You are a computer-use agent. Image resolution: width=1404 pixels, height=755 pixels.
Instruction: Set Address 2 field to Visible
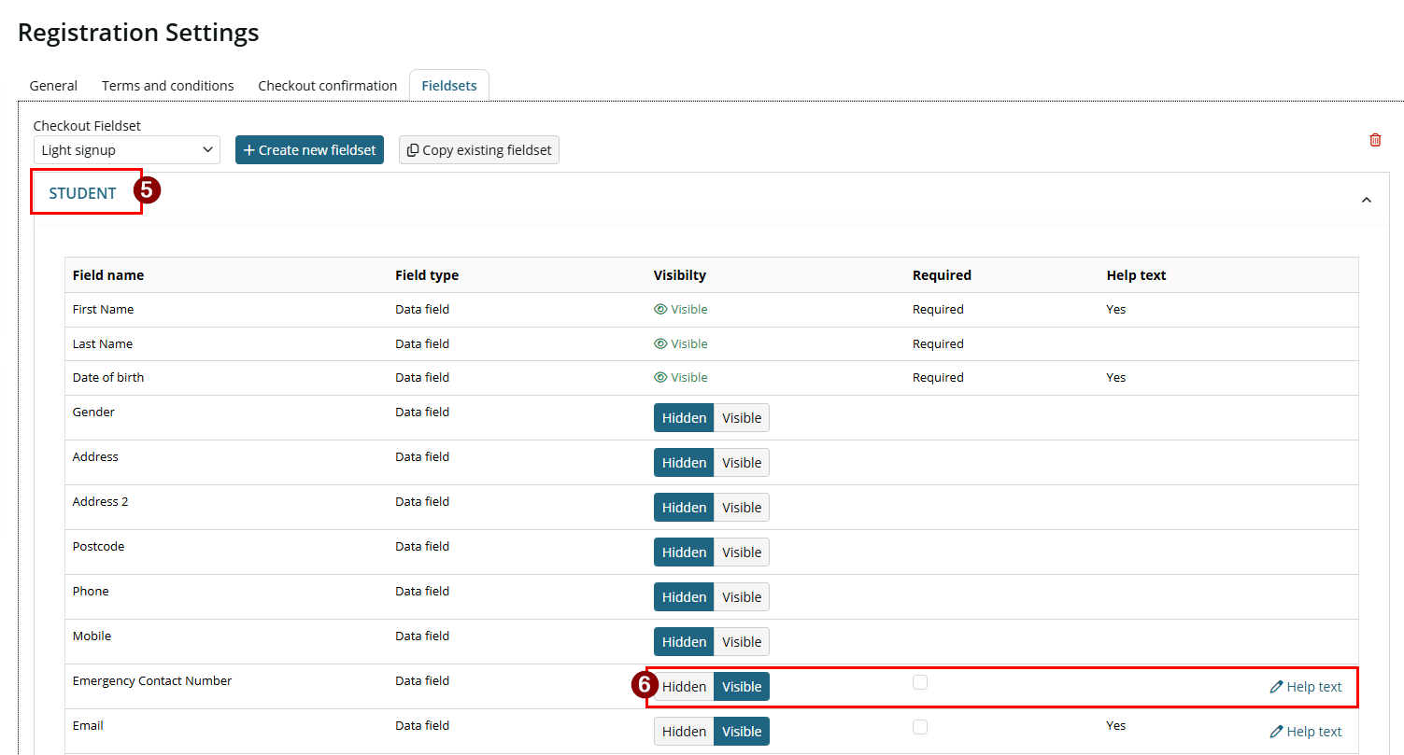[742, 508]
